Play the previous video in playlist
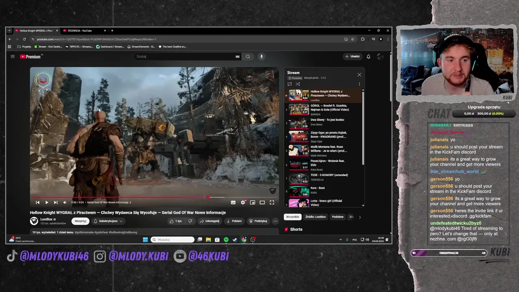This screenshot has height=292, width=519. [37, 202]
